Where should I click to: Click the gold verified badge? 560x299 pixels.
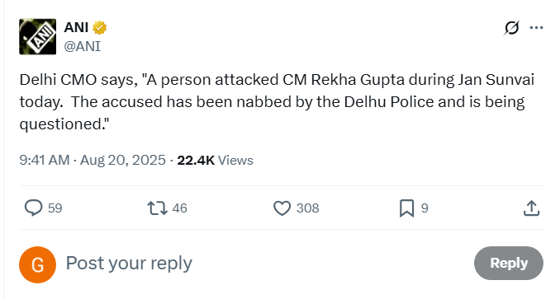100,28
